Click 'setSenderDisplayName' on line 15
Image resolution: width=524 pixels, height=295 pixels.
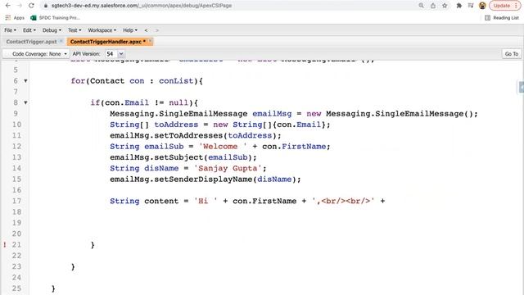coord(203,179)
